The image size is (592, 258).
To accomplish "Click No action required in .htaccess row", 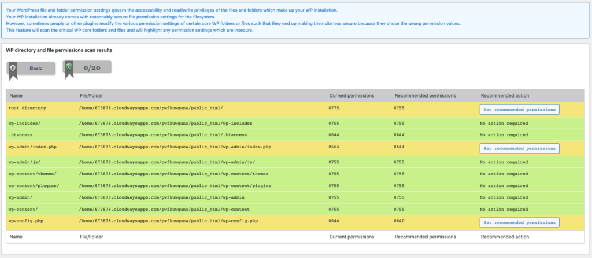I will pos(504,135).
